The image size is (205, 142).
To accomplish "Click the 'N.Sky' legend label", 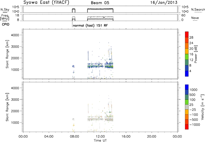I will [5, 9].
